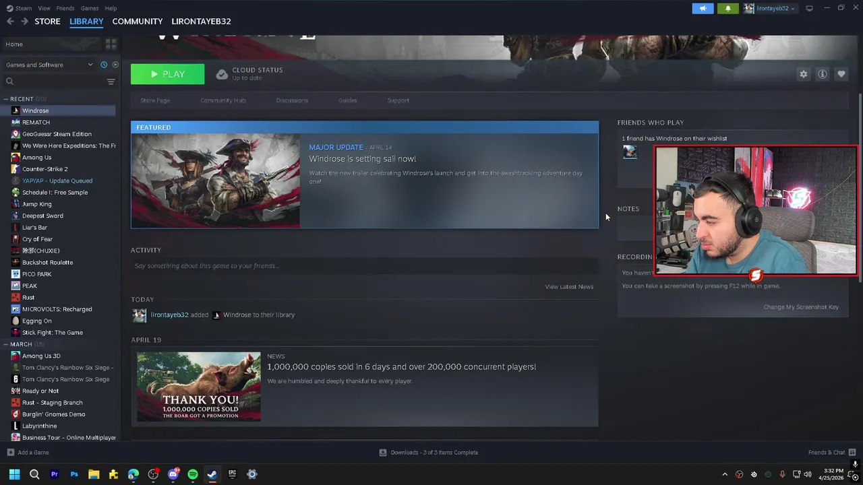Click View Latest News
This screenshot has height=485, width=863.
(569, 287)
